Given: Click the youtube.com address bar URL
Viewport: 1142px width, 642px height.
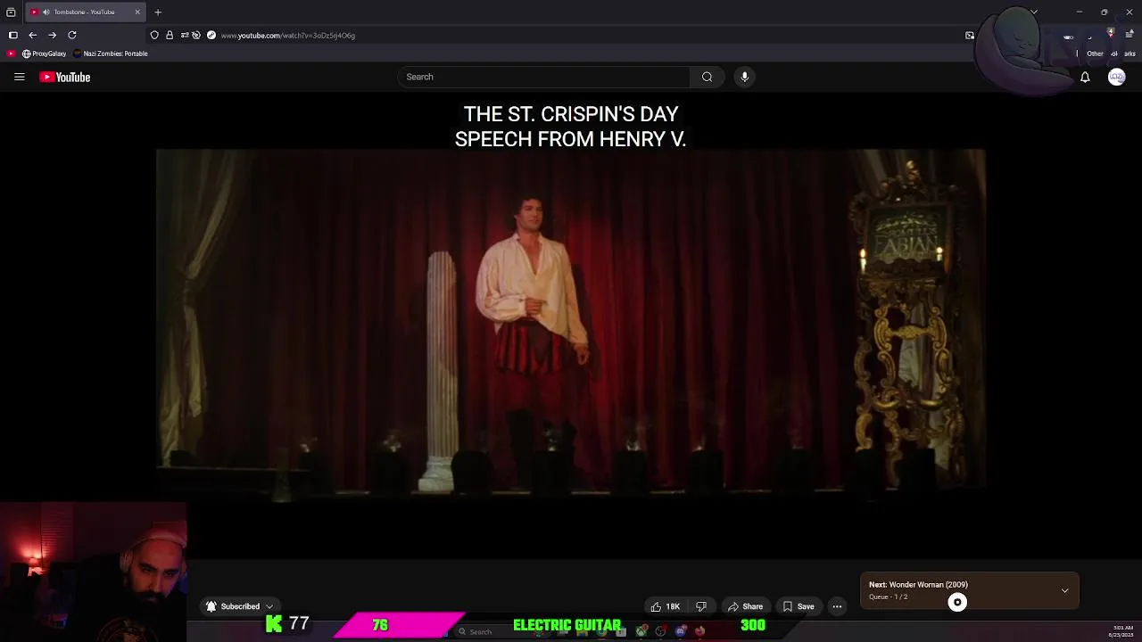Looking at the screenshot, I should pos(288,36).
